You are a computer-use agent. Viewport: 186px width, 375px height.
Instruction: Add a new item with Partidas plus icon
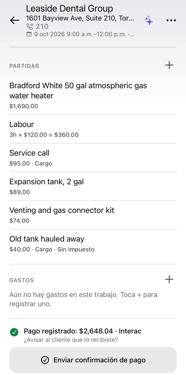pos(169,65)
